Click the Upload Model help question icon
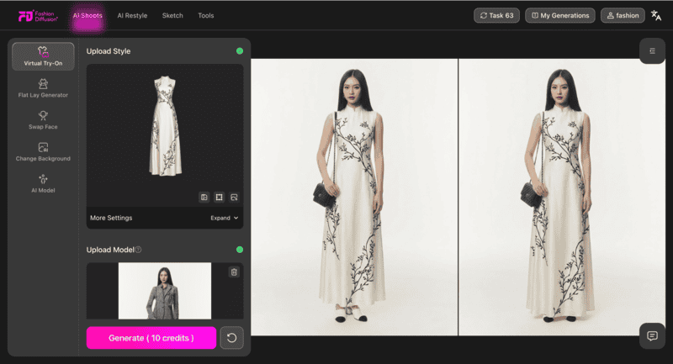673x364 pixels. 138,250
